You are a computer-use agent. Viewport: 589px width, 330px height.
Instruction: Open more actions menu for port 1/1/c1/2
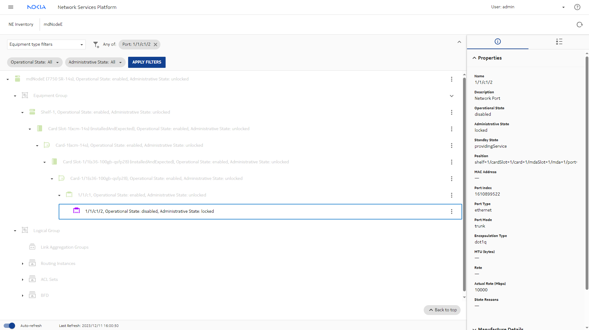point(451,212)
